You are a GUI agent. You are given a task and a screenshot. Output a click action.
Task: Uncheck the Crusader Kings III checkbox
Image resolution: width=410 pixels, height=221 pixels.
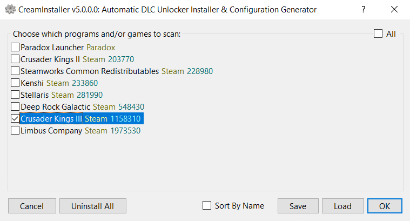pos(15,119)
